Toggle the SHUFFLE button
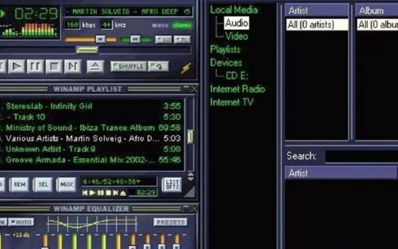Viewport: 398px width, 249px height. tap(129, 66)
